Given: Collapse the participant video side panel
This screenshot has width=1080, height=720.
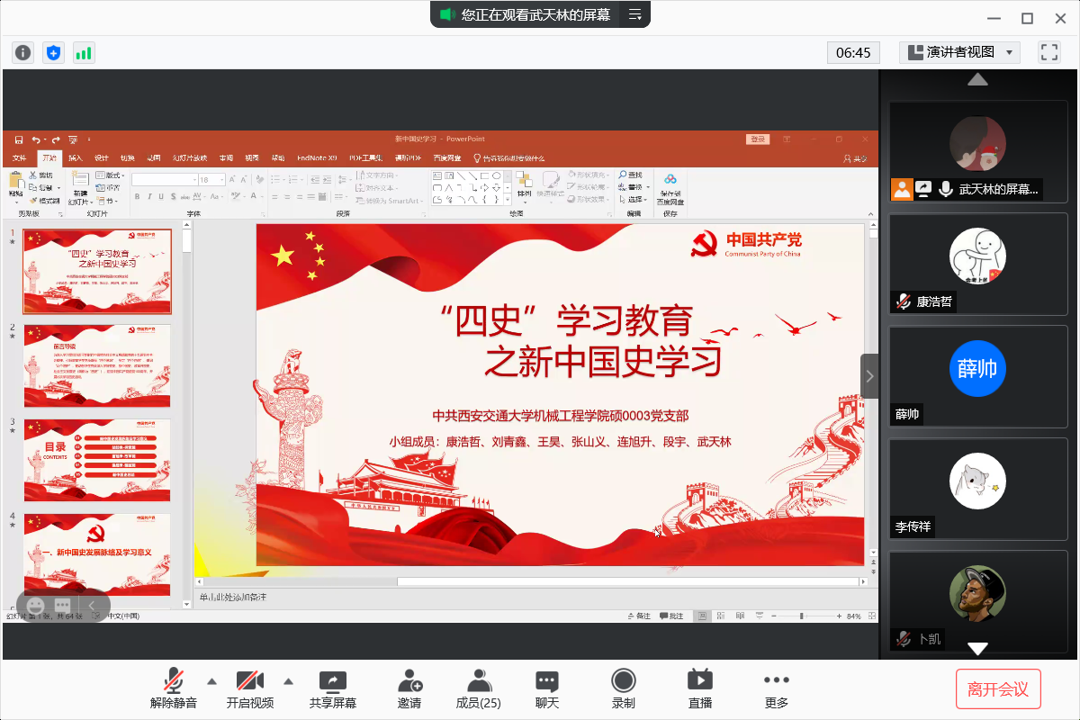Looking at the screenshot, I should point(869,376).
